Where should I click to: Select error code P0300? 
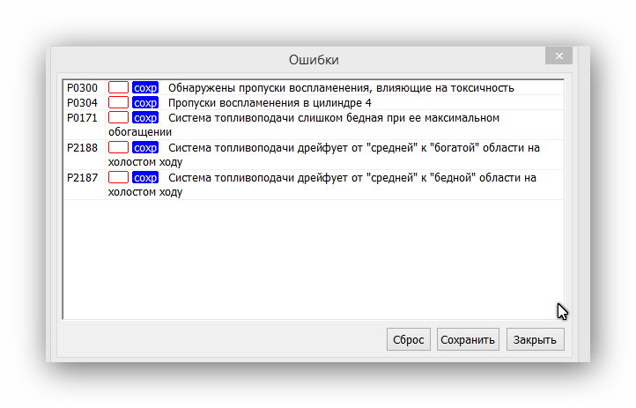pos(82,87)
